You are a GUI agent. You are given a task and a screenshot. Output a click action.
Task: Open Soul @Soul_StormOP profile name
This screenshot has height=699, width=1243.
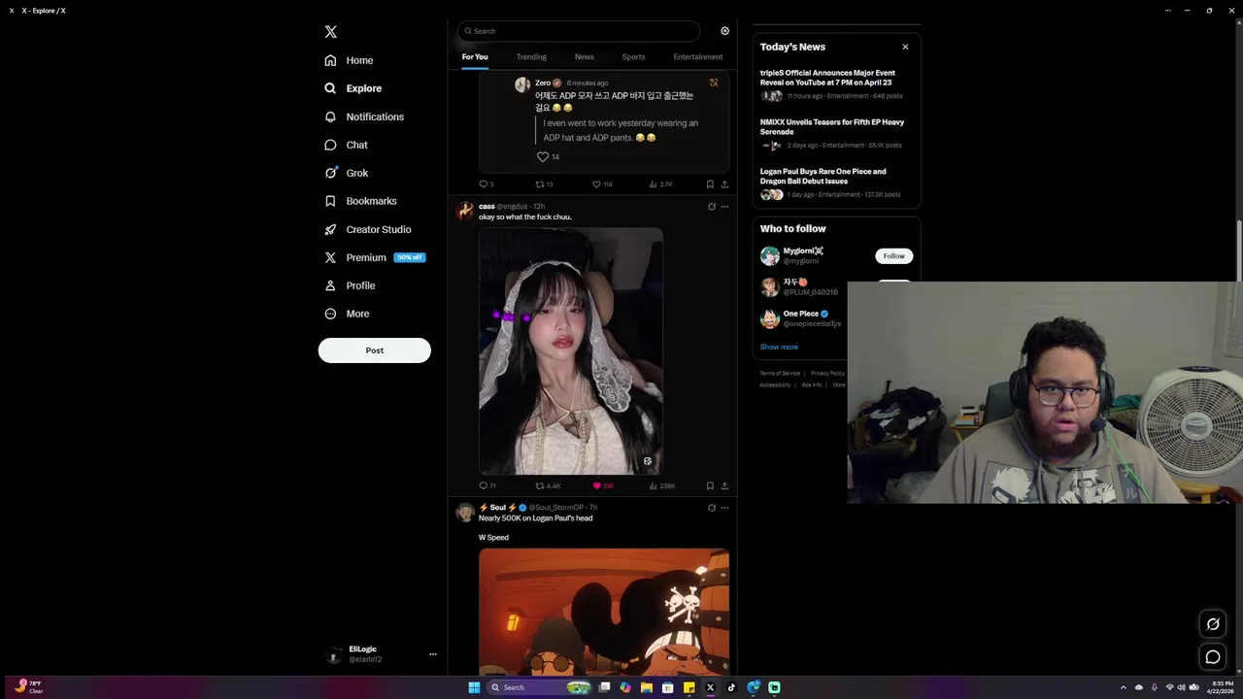(x=531, y=508)
